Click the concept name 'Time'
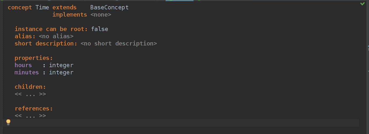This screenshot has height=134, width=369. [42, 7]
